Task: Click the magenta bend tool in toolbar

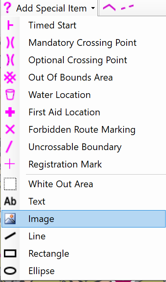Action: [x=109, y=8]
